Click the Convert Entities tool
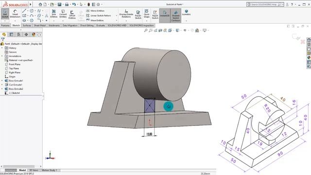This screenshot has height=175, width=311. tap(63, 14)
